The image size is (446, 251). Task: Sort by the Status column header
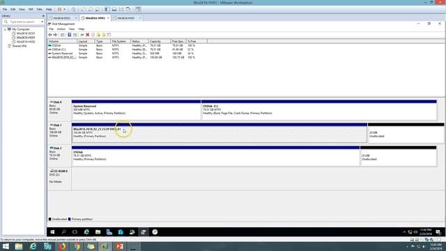[139, 41]
